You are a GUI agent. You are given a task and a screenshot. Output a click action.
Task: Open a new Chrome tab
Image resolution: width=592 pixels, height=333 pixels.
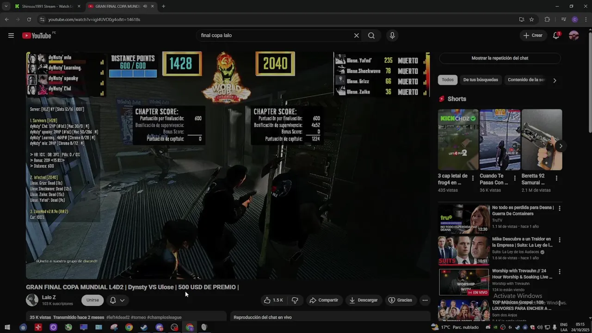tap(163, 6)
